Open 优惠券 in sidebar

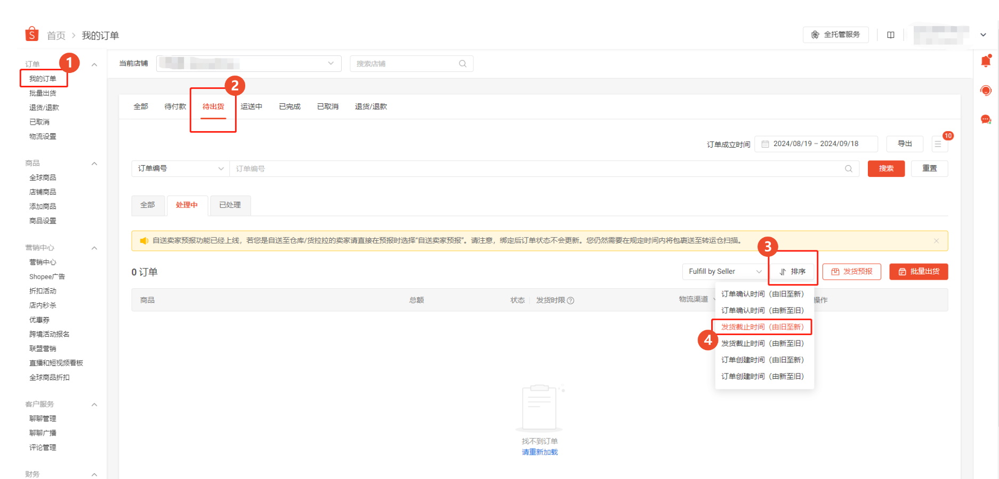tap(39, 320)
